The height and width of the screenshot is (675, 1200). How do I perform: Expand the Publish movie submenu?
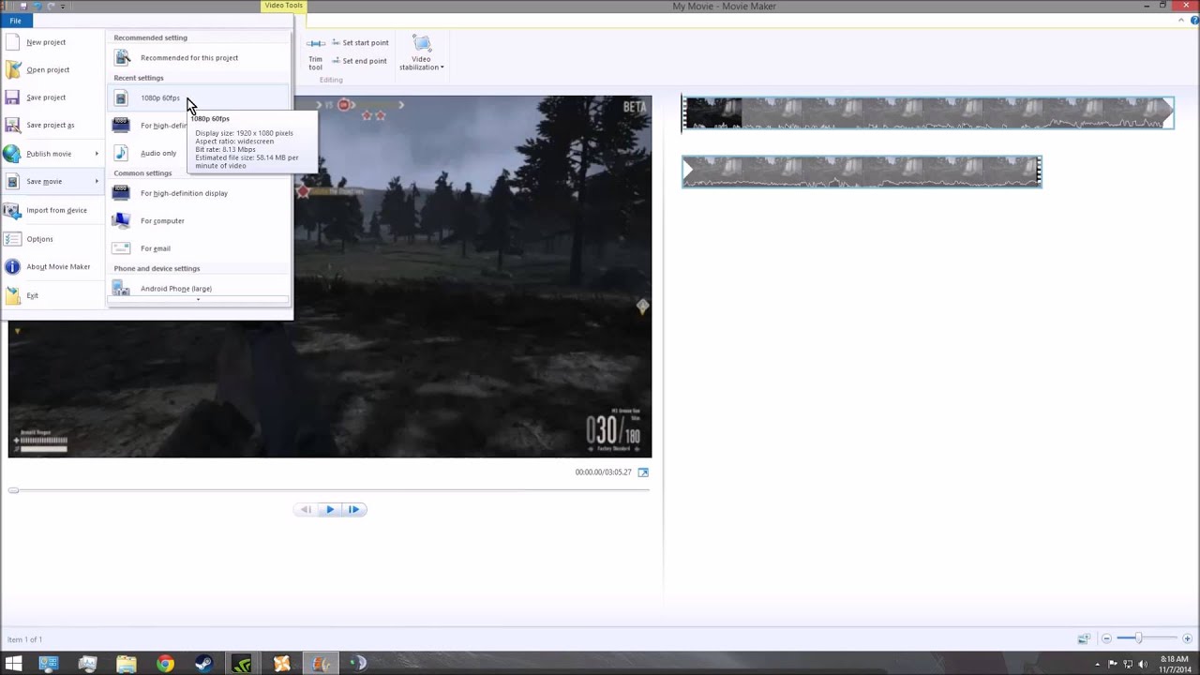click(52, 154)
